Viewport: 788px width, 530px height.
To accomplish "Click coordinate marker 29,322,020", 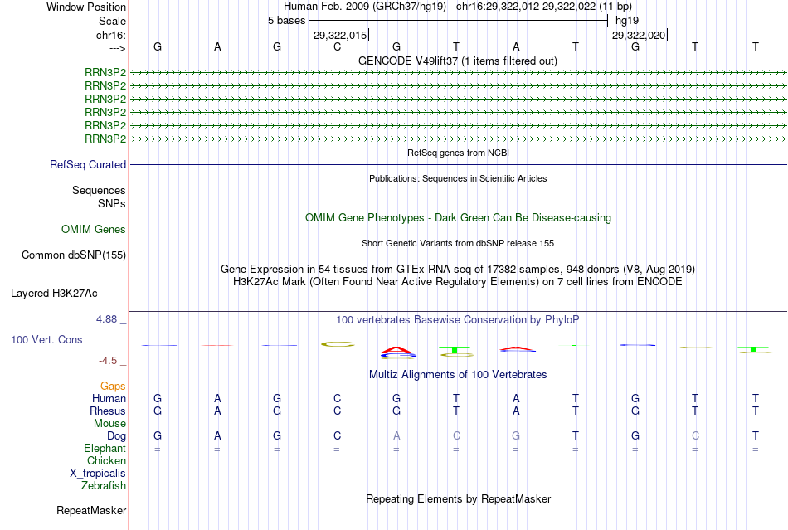I will click(x=638, y=35).
